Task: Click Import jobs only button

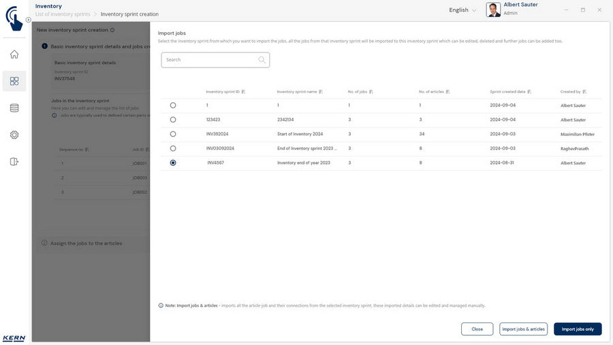Action: click(578, 329)
